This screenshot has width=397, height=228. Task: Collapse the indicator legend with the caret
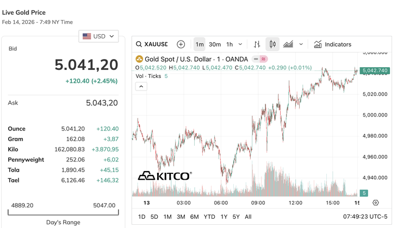click(141, 86)
